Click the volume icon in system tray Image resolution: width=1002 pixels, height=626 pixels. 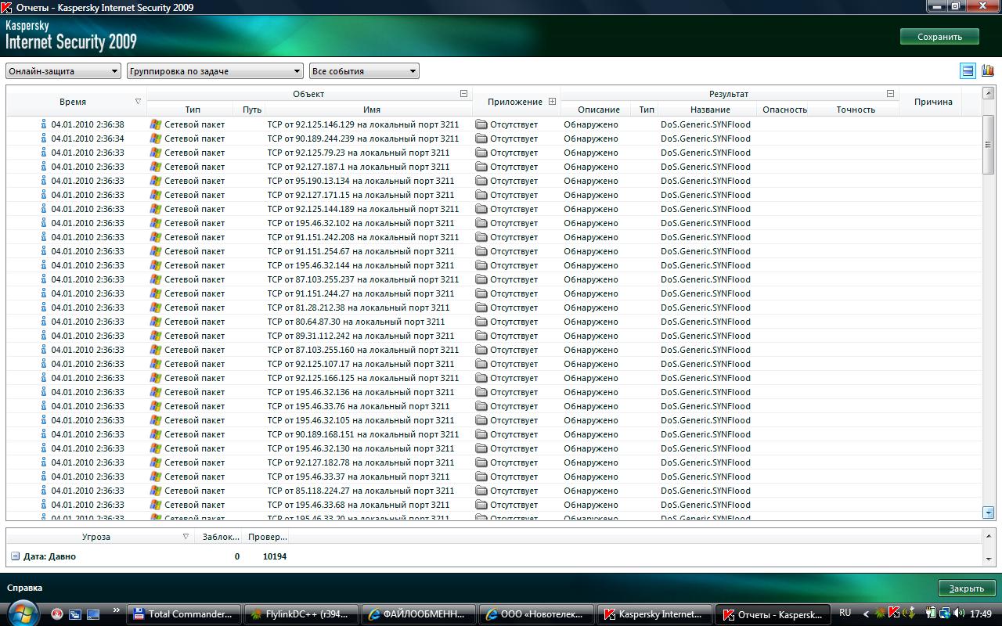959,613
